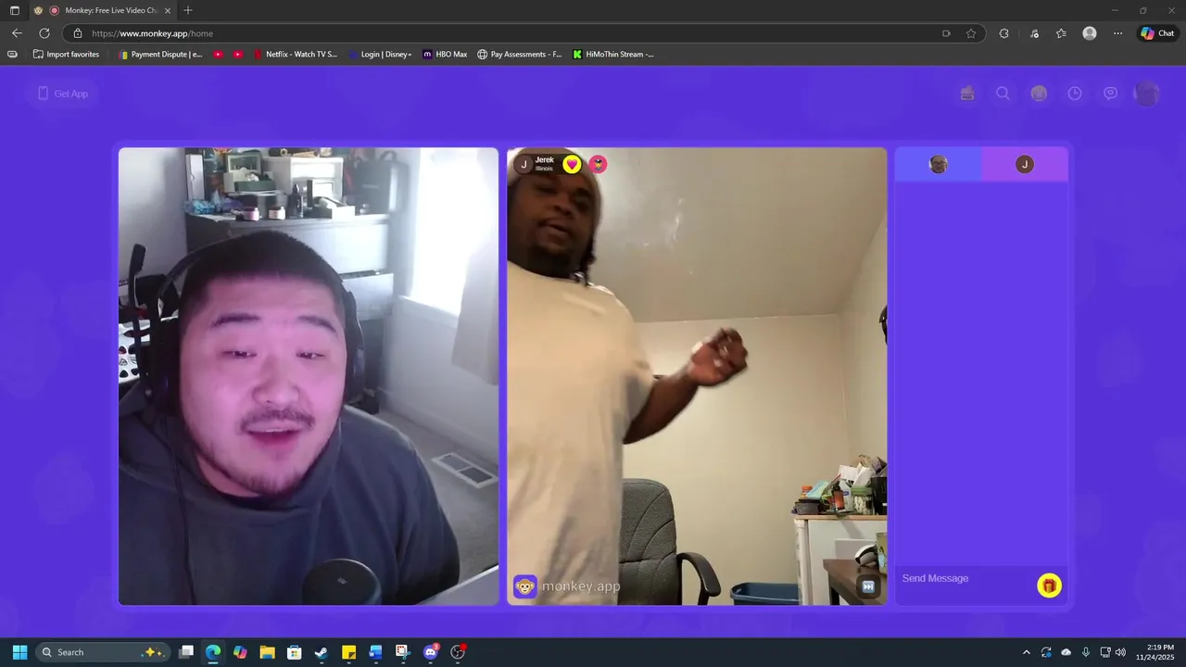The width and height of the screenshot is (1186, 667).
Task: Open the Windows Start menu
Action: 19,652
